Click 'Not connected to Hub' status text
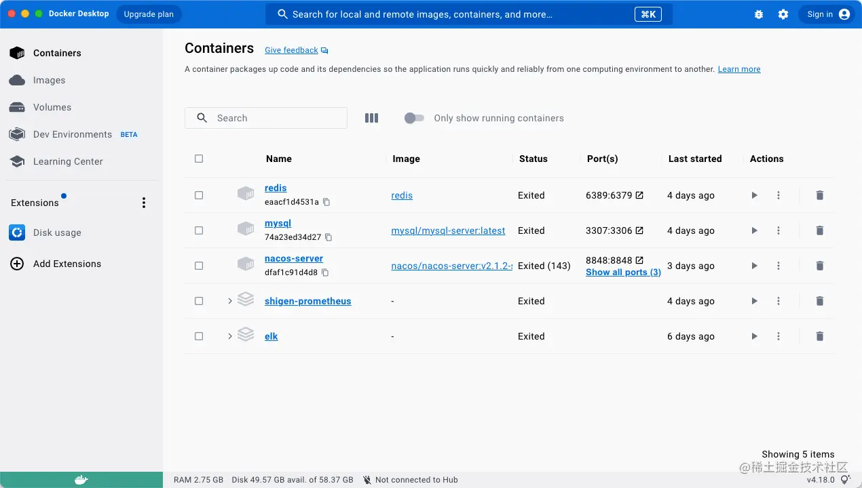 pyautogui.click(x=416, y=480)
